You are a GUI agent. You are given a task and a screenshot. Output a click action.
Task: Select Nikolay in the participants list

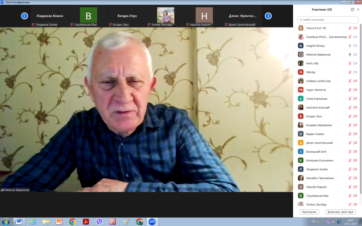[x=311, y=72]
